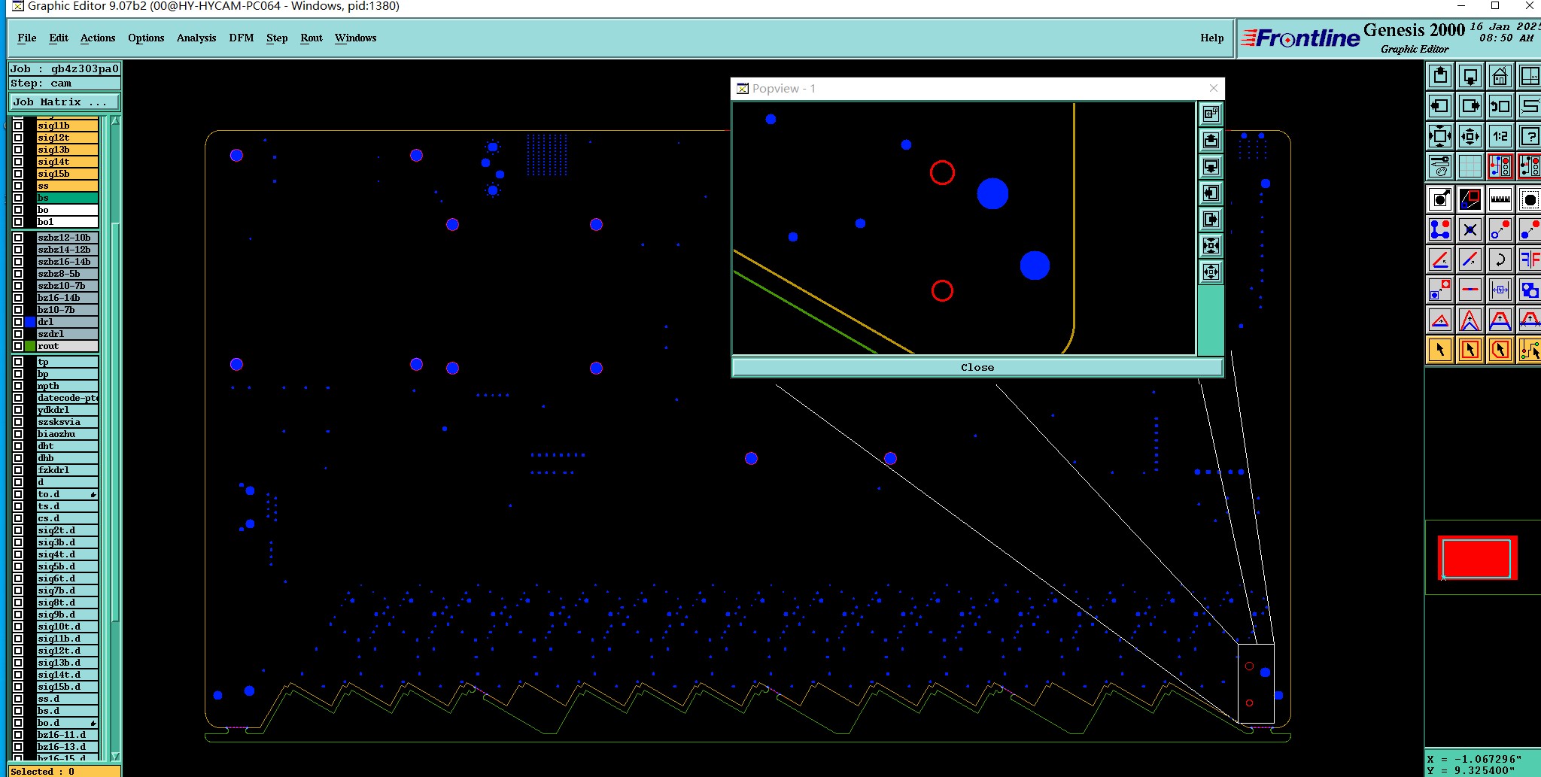1541x777 pixels.
Task: Select the feature highlight circle-arrow tool
Action: [x=1439, y=199]
